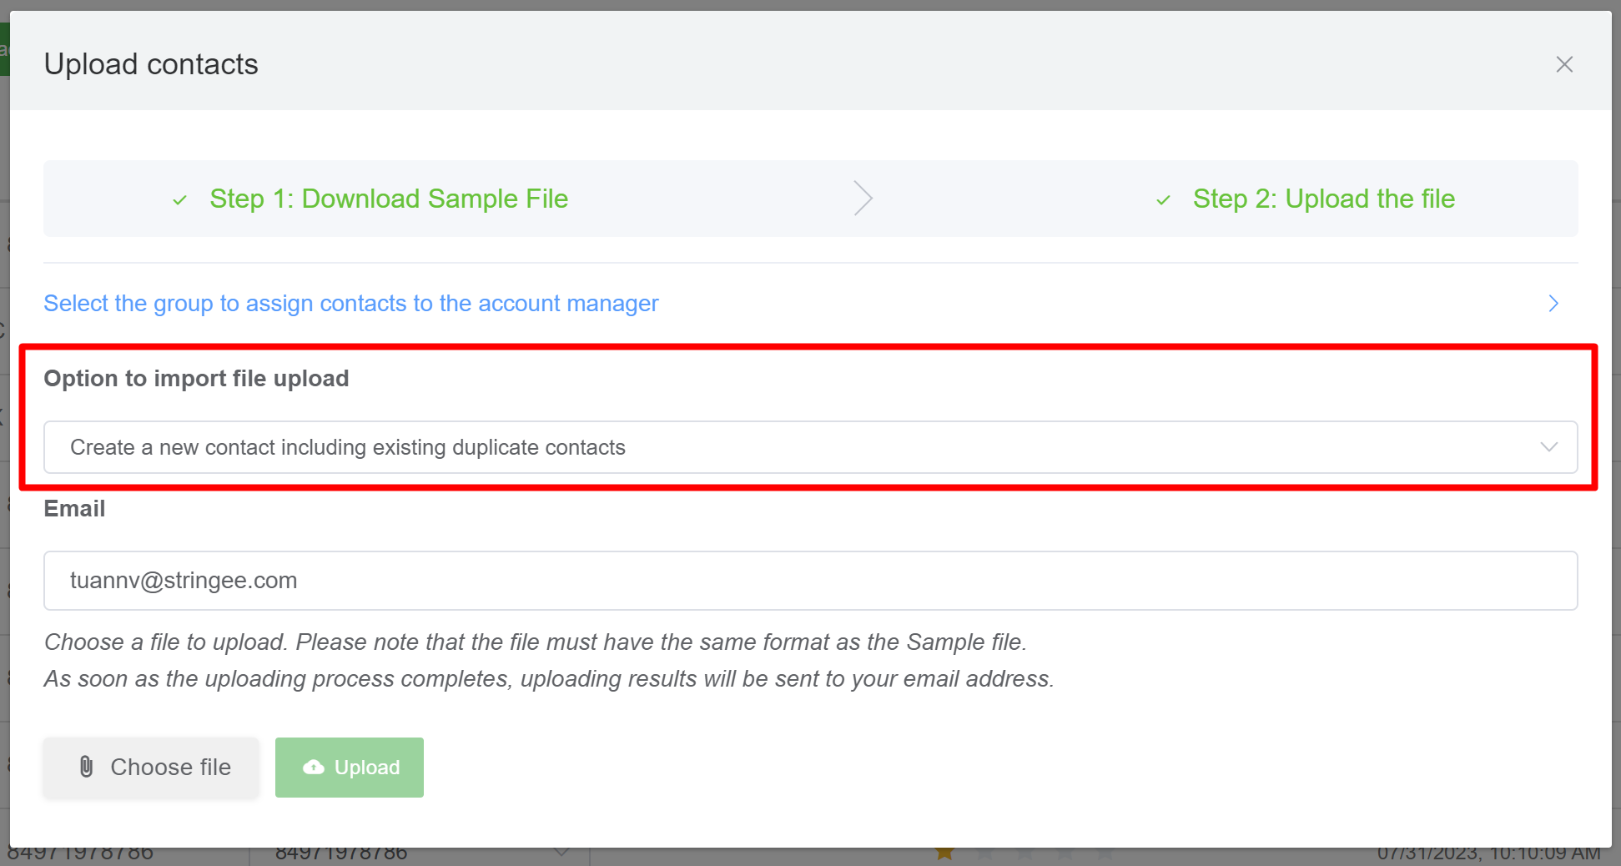Click the arrow separator between the steps
The height and width of the screenshot is (866, 1621).
point(863,199)
